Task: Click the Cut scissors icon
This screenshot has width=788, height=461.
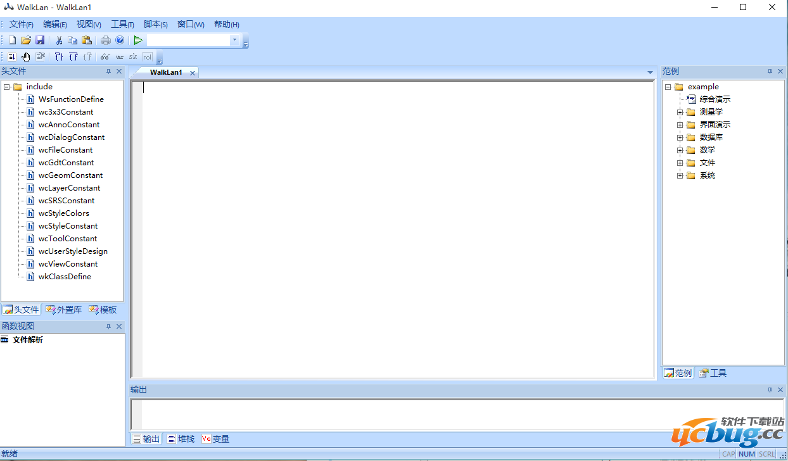Action: pos(59,41)
